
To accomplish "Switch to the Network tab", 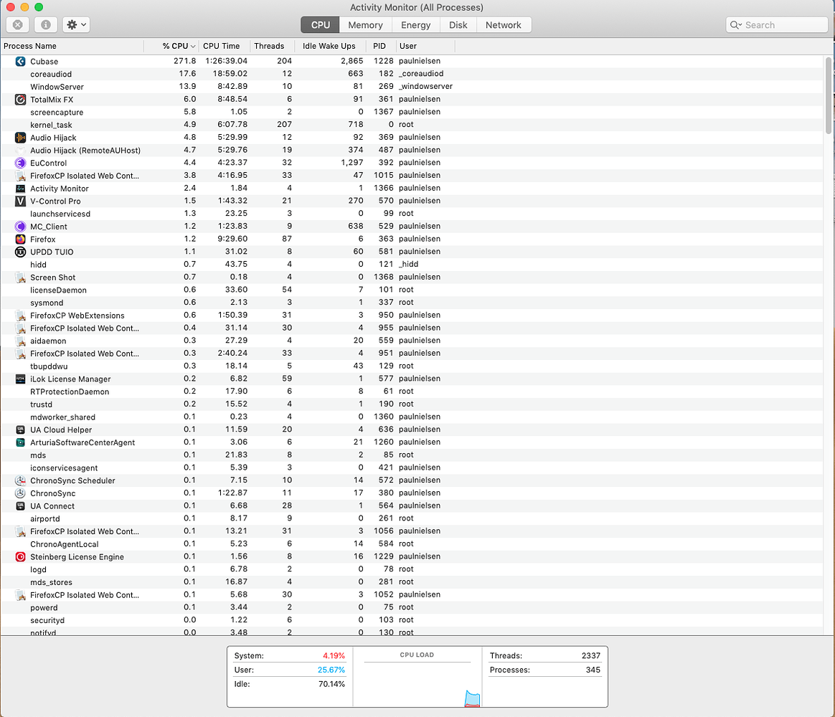I will [x=504, y=24].
